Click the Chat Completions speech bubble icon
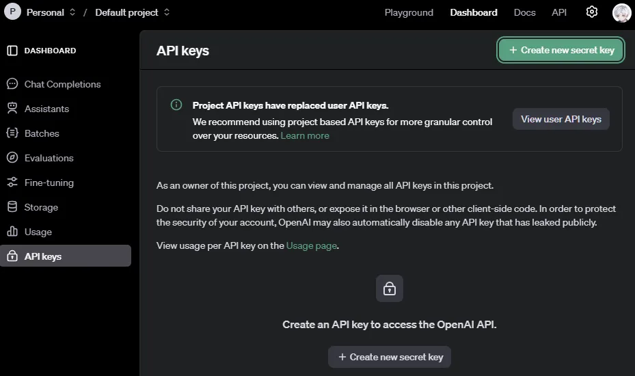The width and height of the screenshot is (635, 376). tap(12, 84)
